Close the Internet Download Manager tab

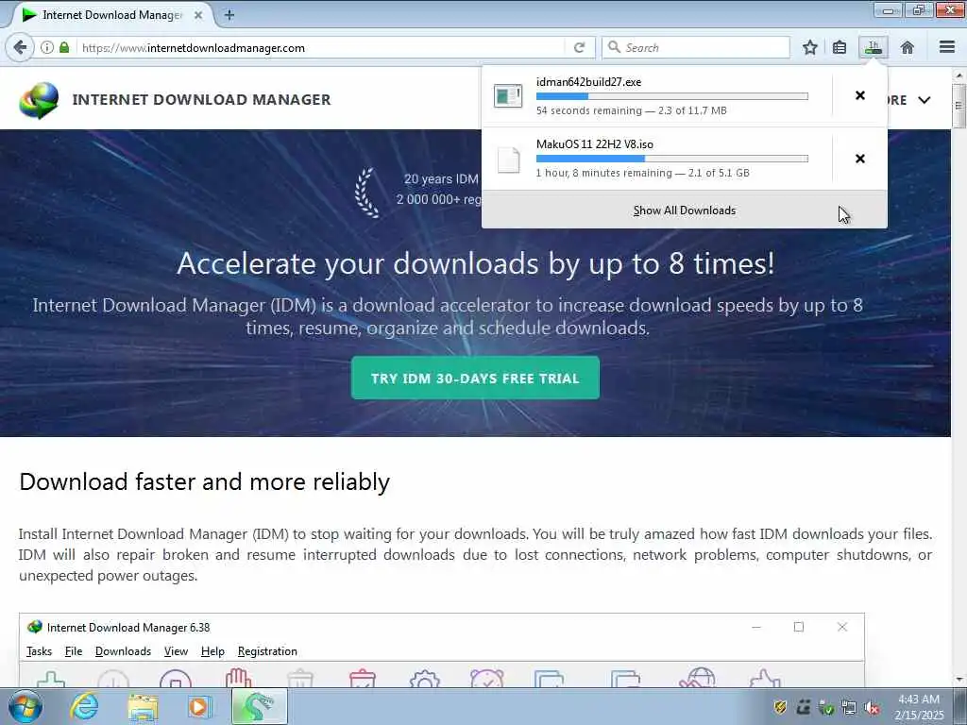(198, 15)
